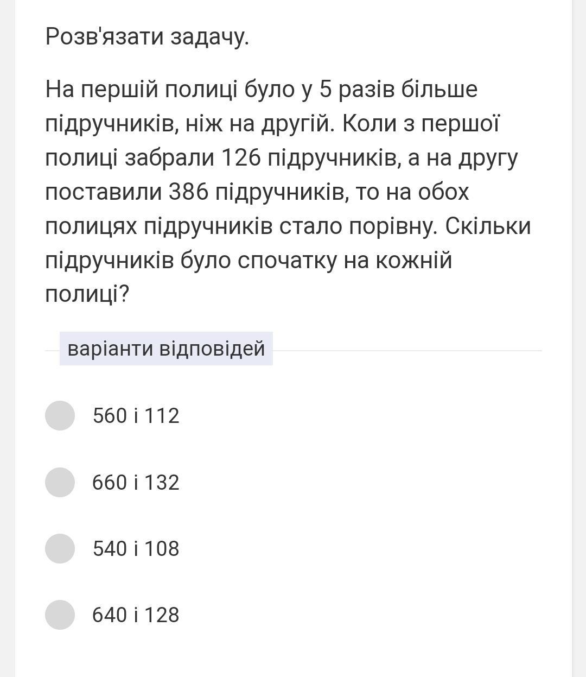Click the answer text 560 і 112
This screenshot has height=677, width=586.
pyautogui.click(x=136, y=416)
